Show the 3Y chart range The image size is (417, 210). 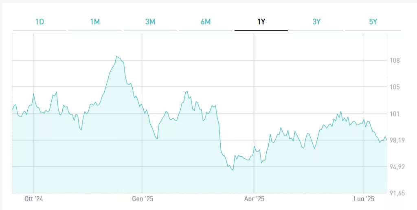316,22
